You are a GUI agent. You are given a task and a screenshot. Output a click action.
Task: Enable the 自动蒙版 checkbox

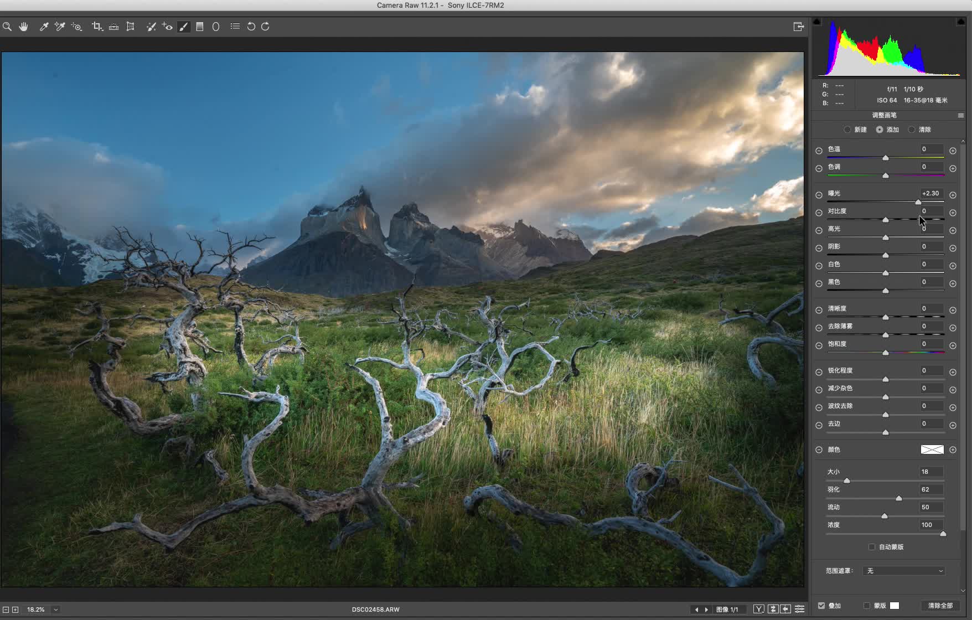tap(872, 547)
